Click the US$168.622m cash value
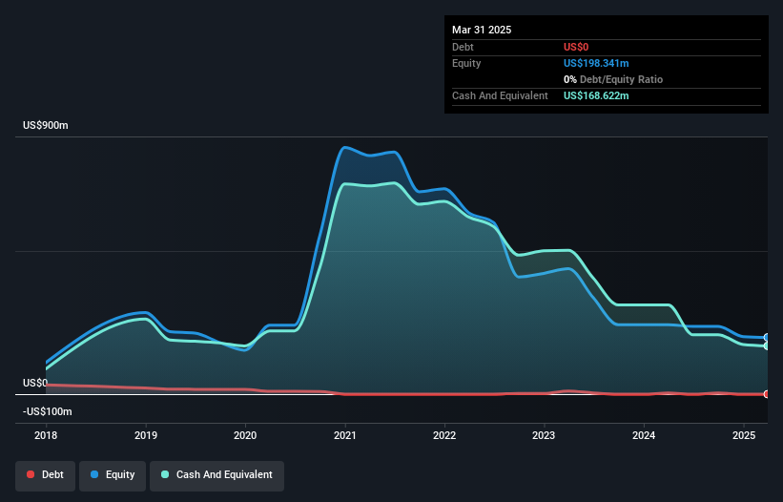 596,95
